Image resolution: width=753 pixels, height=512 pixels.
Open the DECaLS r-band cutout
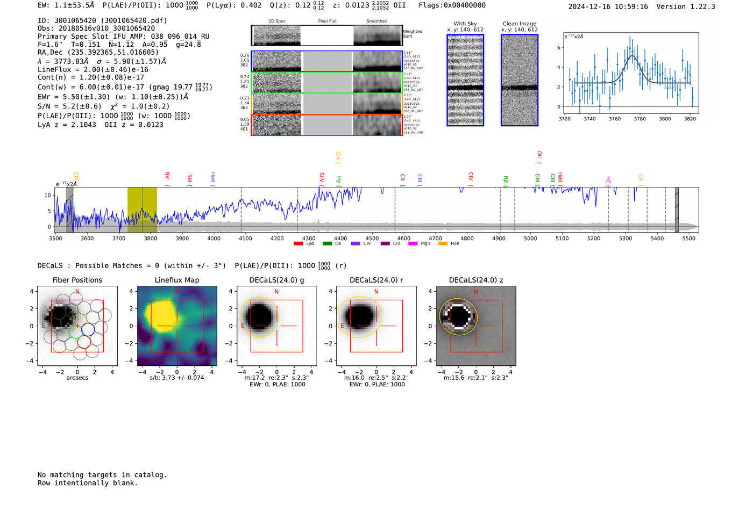(376, 326)
